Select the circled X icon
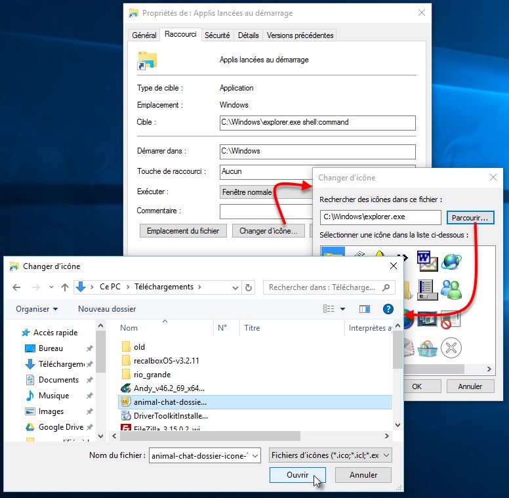The image size is (509, 498). coord(451,347)
